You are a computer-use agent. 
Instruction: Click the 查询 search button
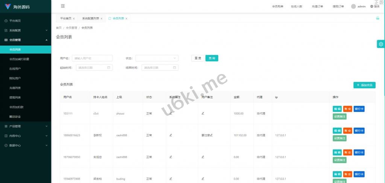point(212,58)
